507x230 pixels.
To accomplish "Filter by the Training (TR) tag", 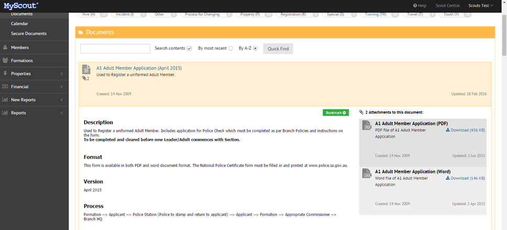I will (380, 15).
